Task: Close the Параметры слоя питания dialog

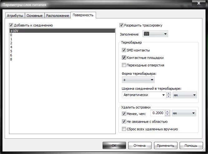Action: tap(199, 3)
